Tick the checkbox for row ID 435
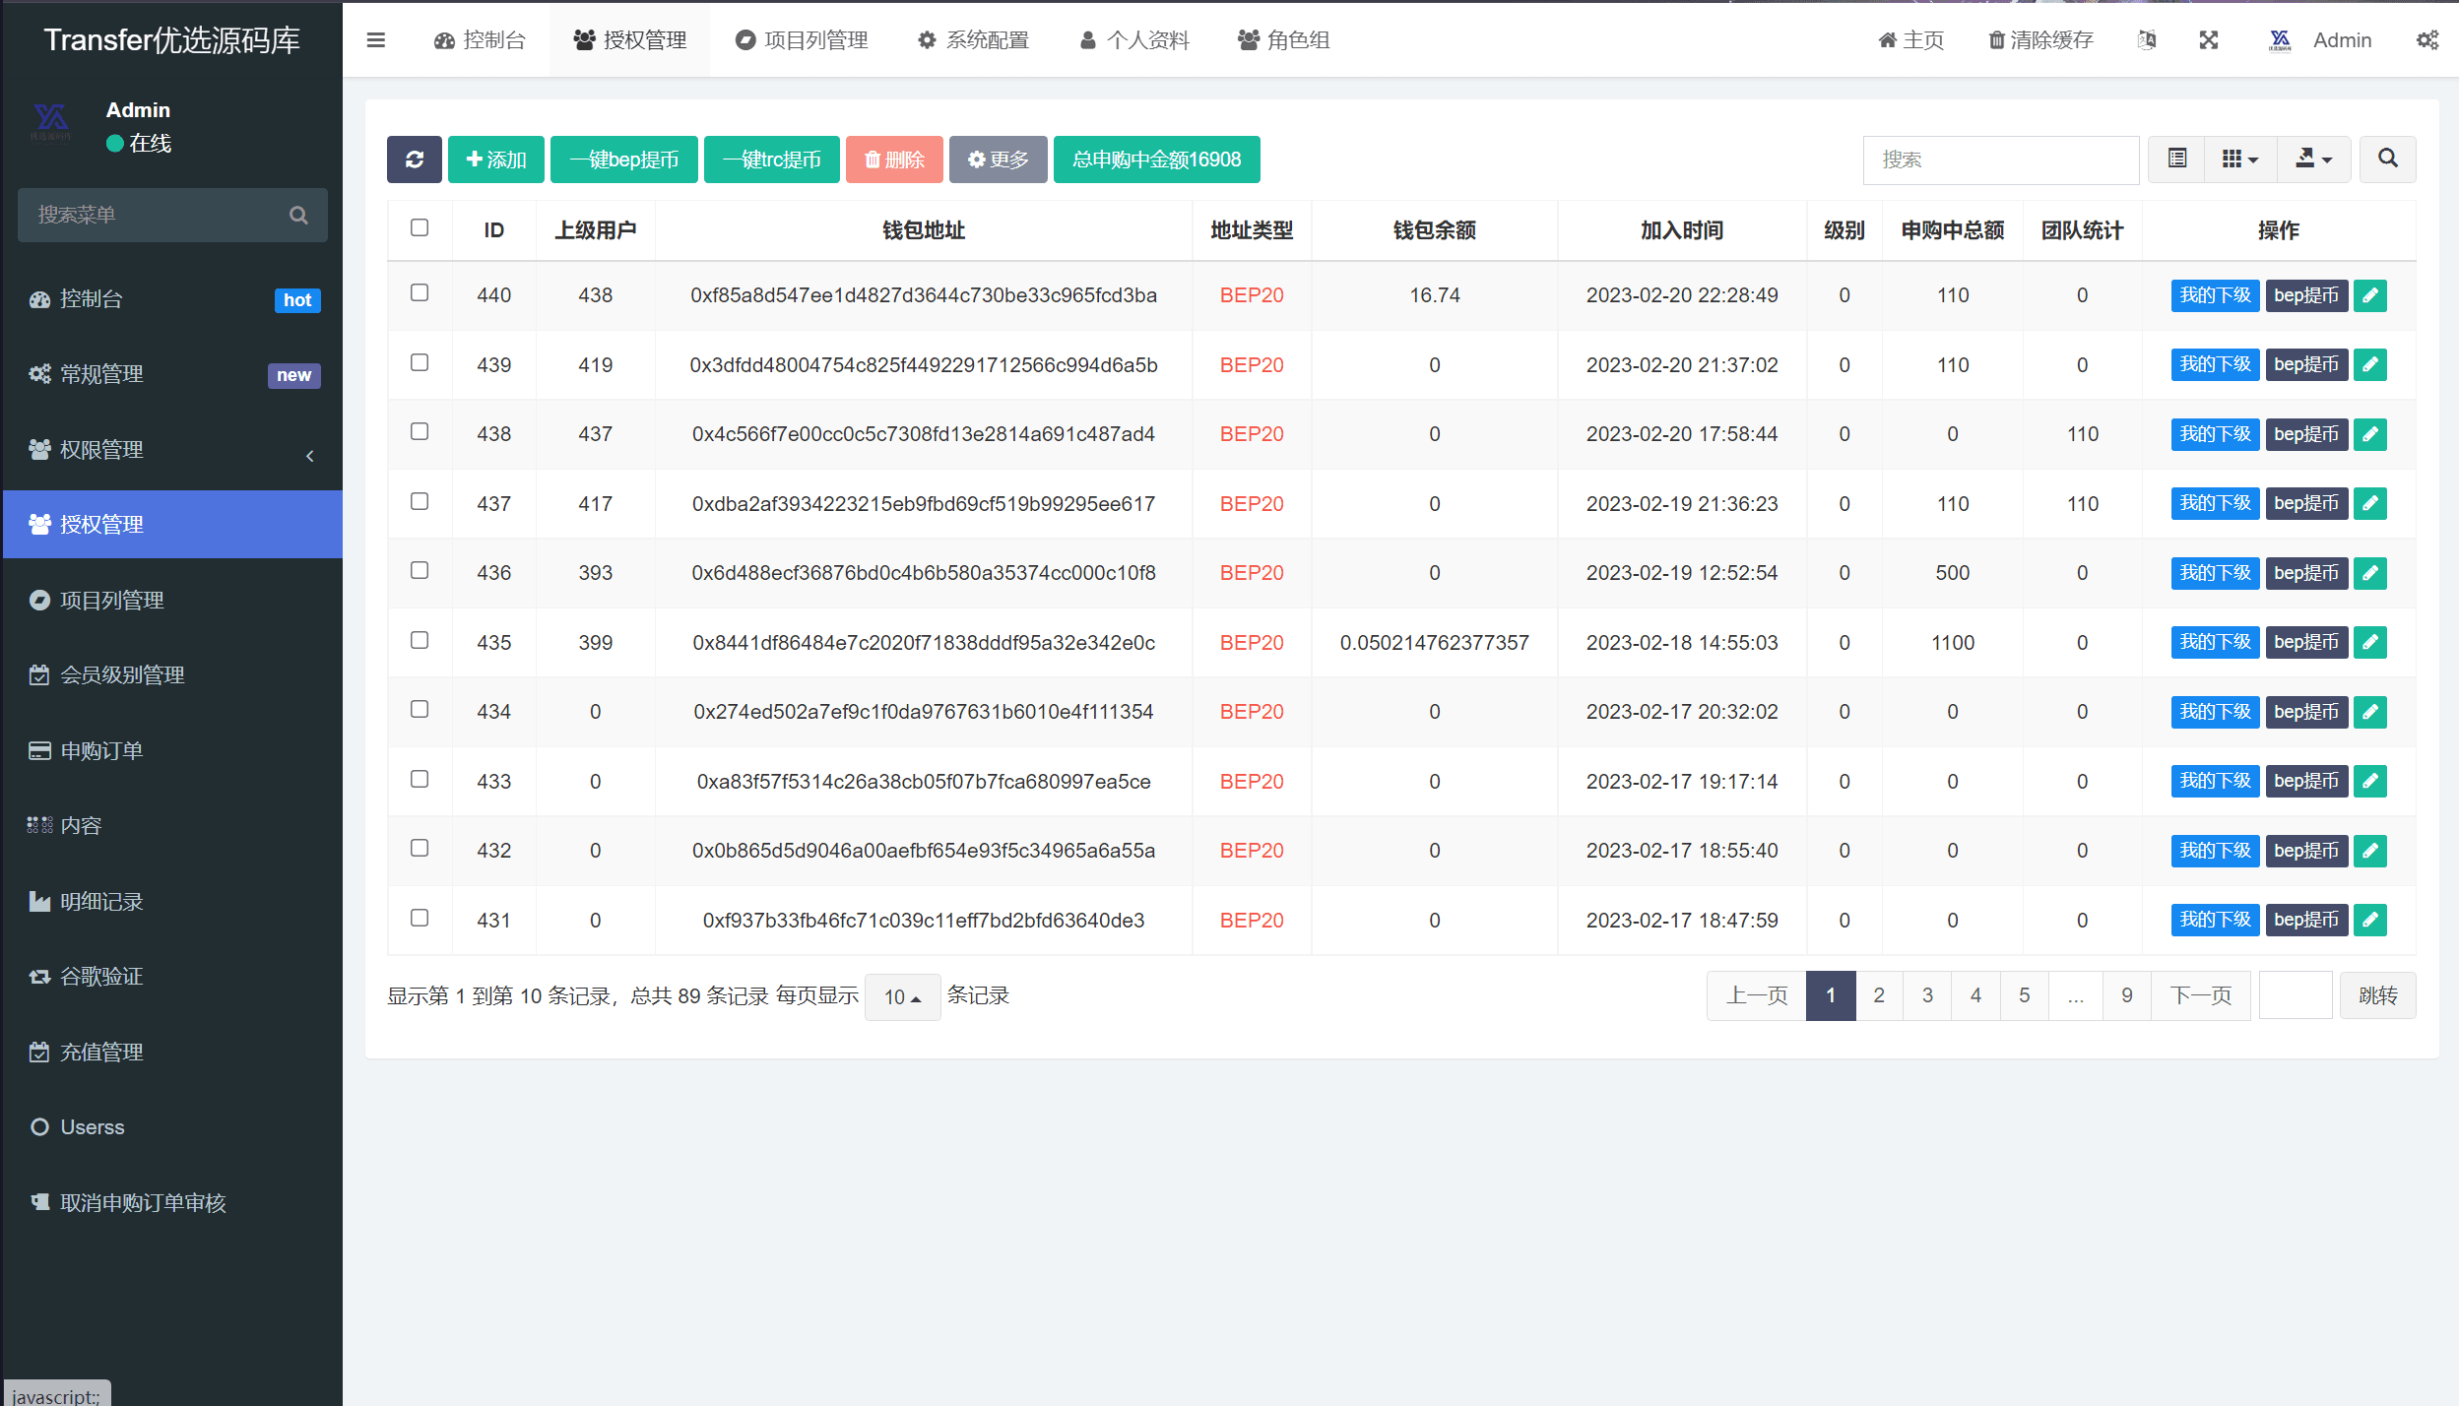2459x1406 pixels. pos(420,641)
